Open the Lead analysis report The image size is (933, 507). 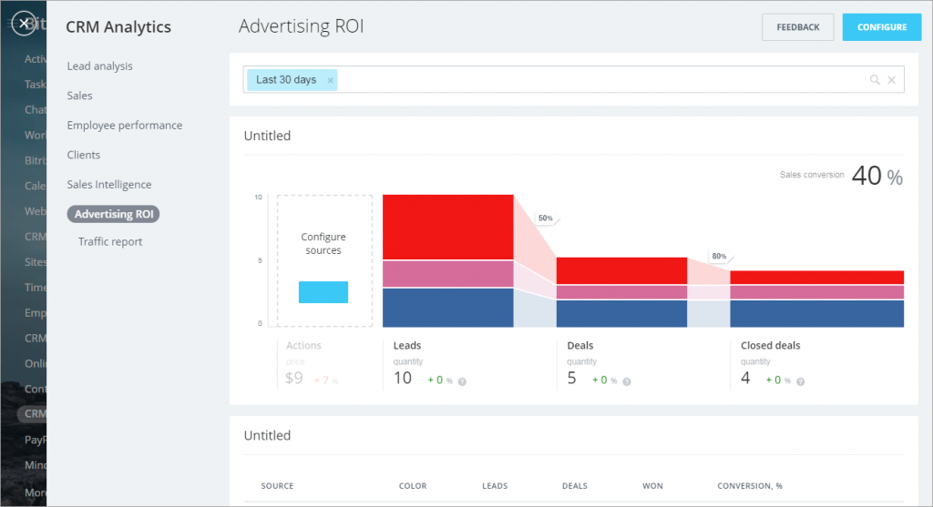[x=99, y=66]
